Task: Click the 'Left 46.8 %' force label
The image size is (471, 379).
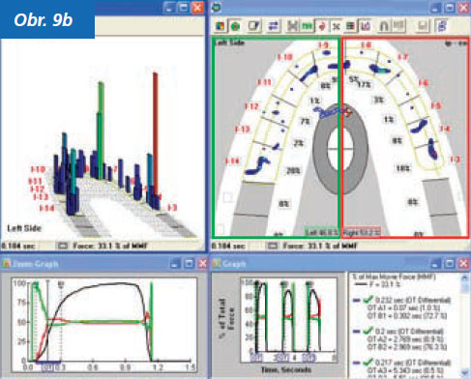Action: click(322, 232)
